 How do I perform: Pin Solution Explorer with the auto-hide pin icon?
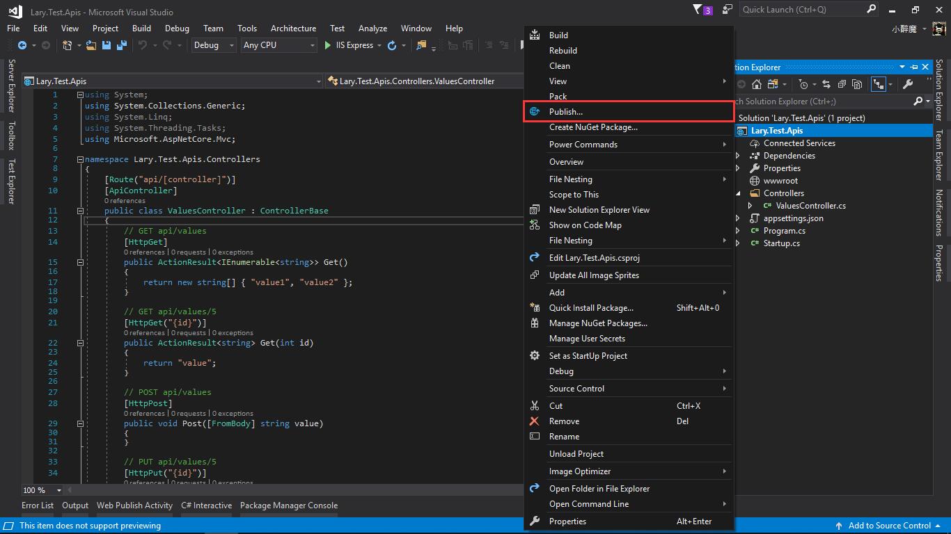point(914,67)
